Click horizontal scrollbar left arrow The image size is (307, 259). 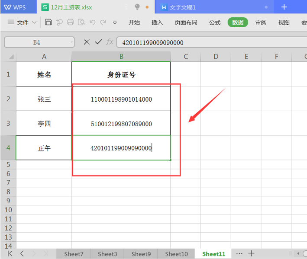[x=298, y=253]
